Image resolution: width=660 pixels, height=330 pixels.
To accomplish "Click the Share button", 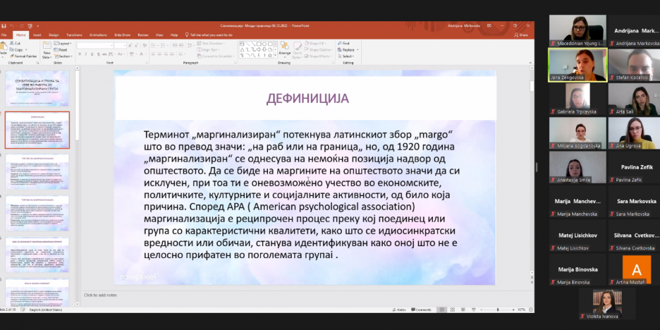I will (521, 34).
